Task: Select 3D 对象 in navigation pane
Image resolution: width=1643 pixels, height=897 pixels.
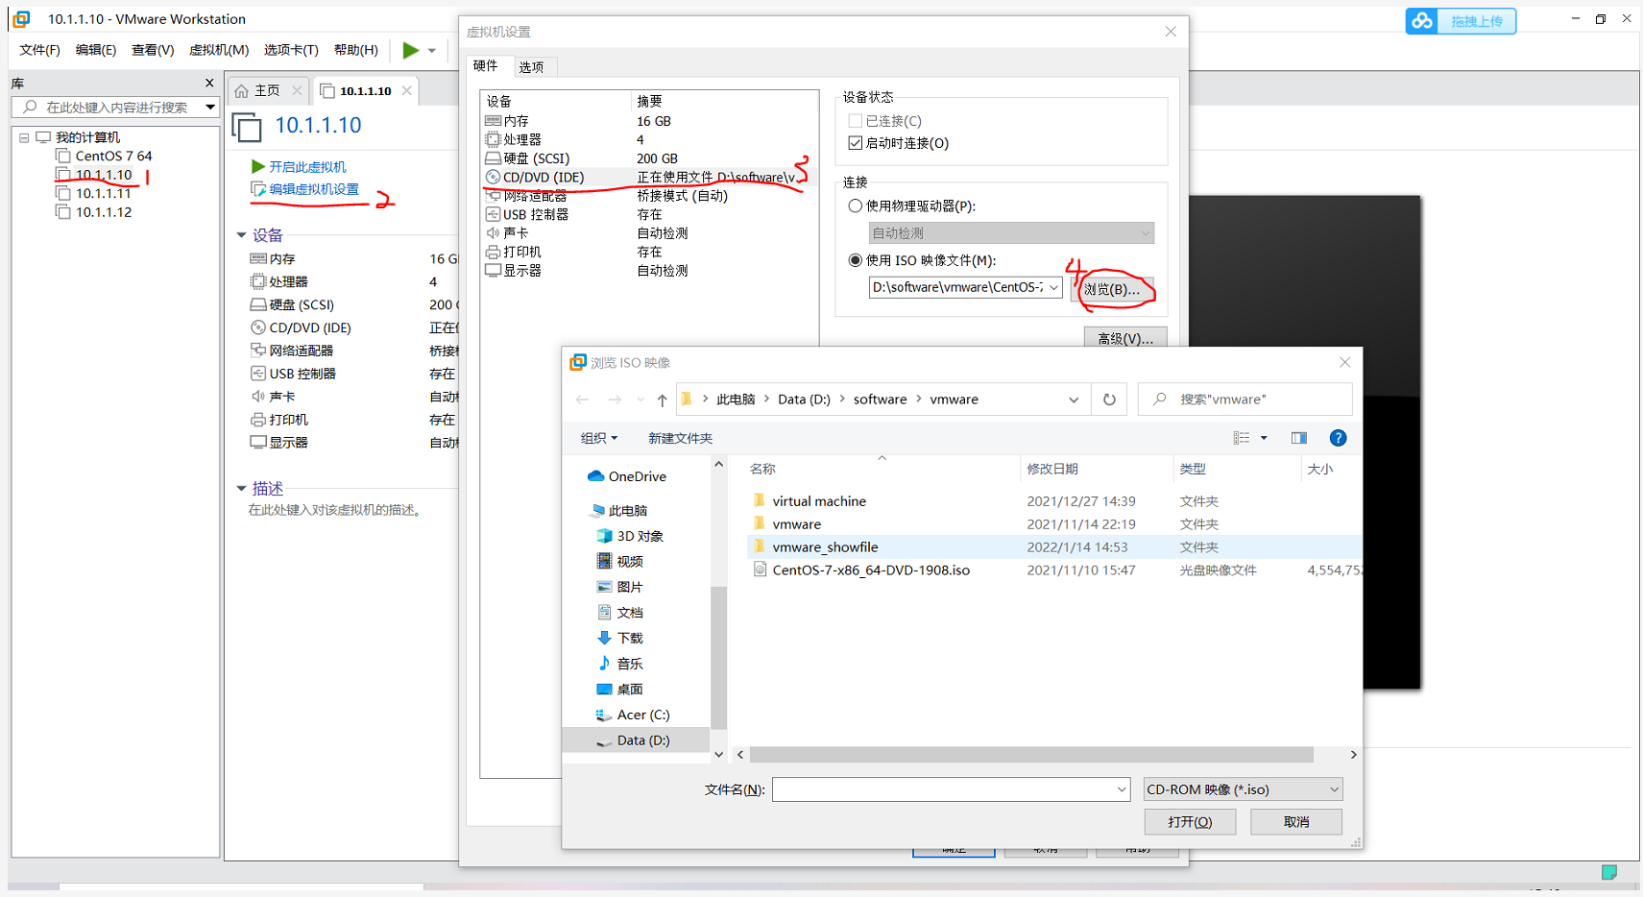Action: 630,536
